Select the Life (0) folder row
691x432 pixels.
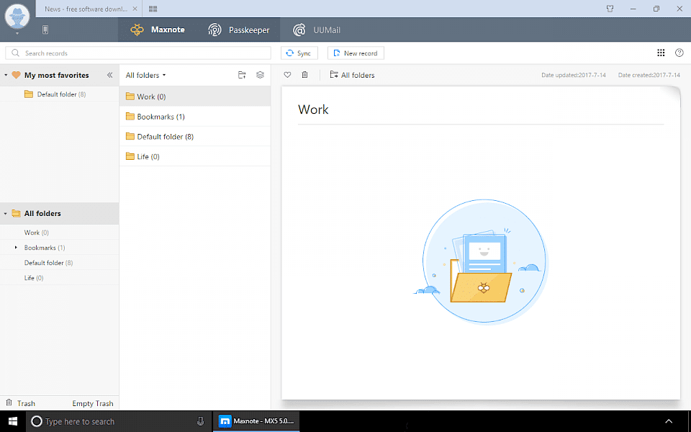click(195, 156)
